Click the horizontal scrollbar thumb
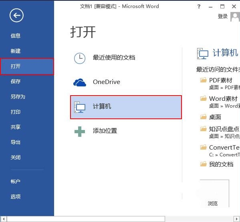240x222 pixels. 86,219
